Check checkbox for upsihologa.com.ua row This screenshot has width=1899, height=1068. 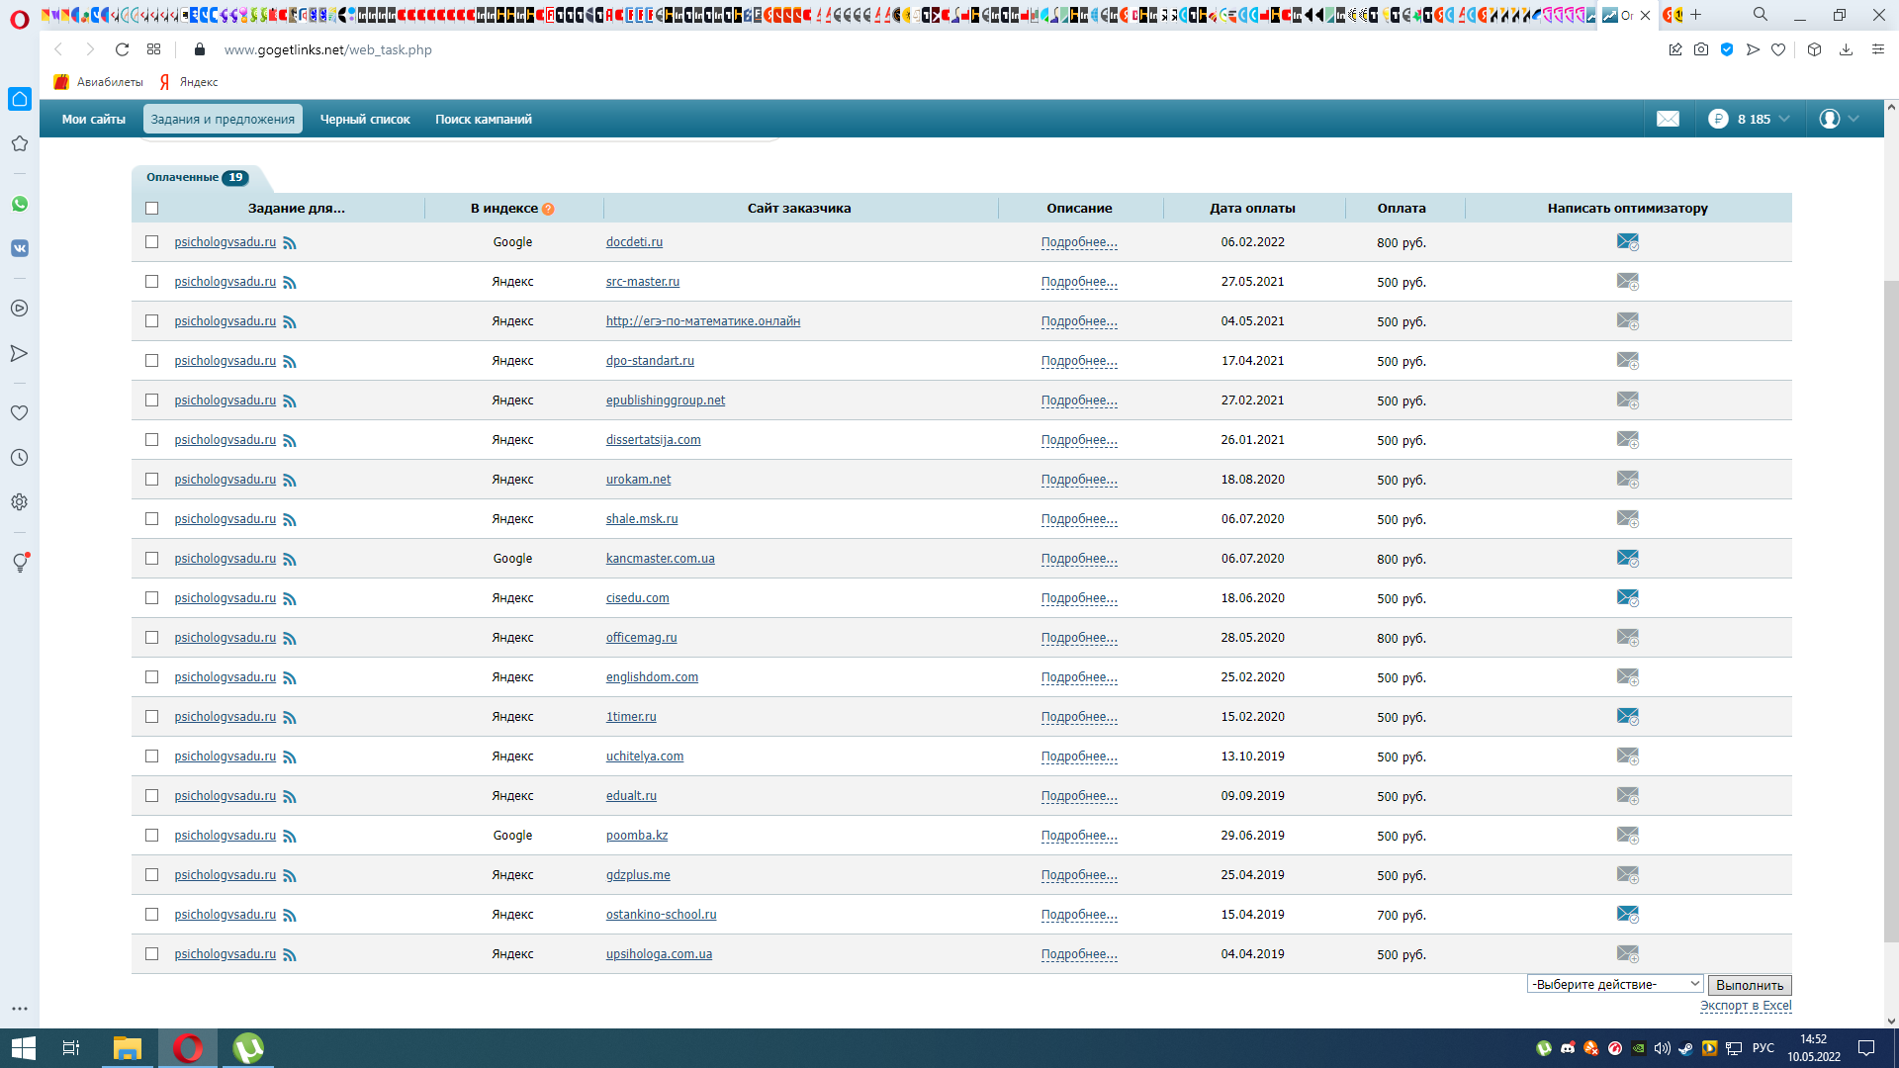(x=151, y=954)
